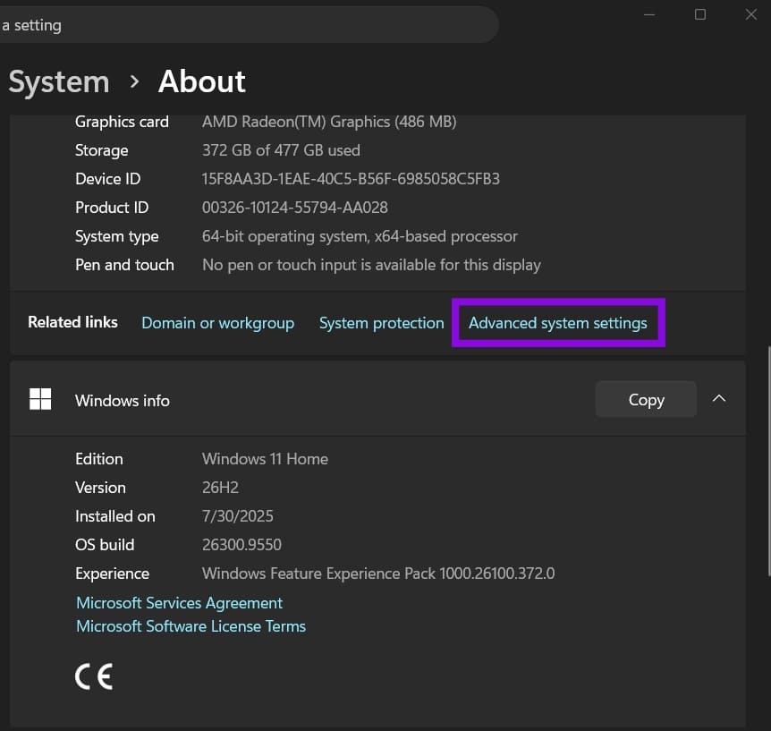771x731 pixels.
Task: Collapse the Windows info section
Action: (719, 399)
